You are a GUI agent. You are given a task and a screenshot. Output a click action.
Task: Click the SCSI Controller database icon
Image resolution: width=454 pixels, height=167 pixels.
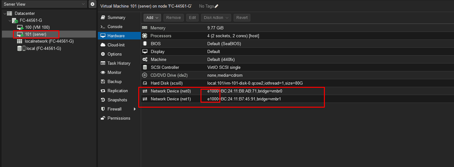[145, 67]
